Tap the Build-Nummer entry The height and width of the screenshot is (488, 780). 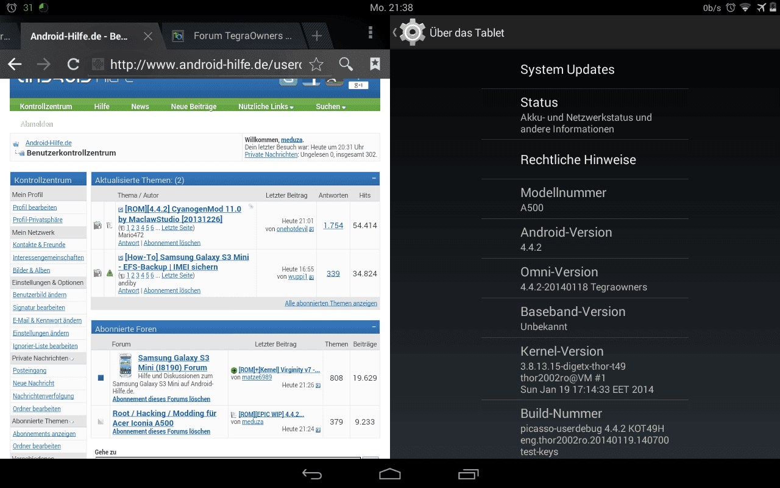[x=585, y=431]
